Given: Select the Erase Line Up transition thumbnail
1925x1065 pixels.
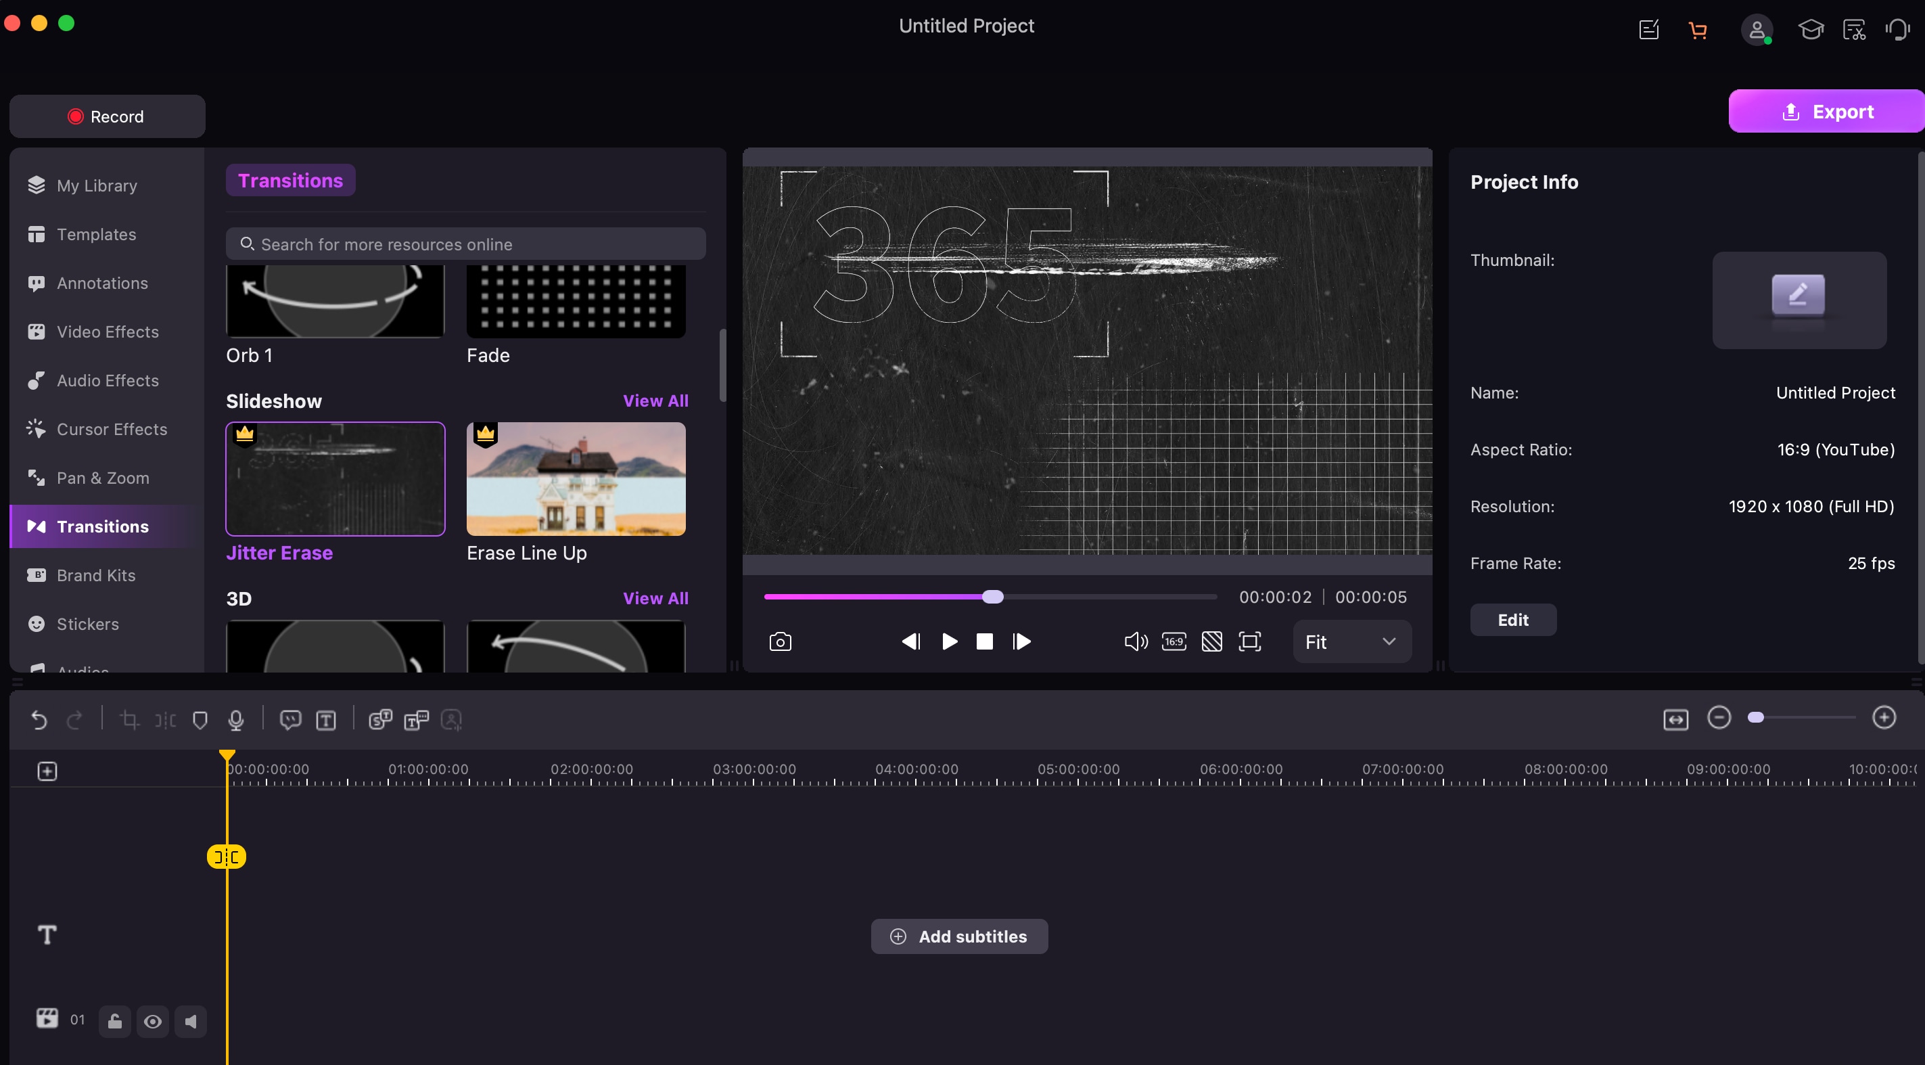Looking at the screenshot, I should (x=576, y=478).
